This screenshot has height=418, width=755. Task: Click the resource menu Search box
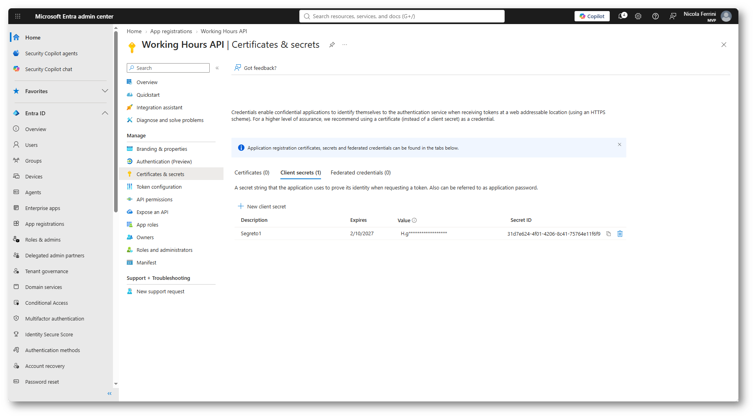[168, 68]
